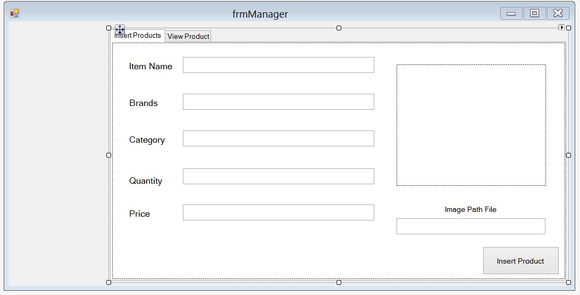This screenshot has width=580, height=295.
Task: Select the Price input field
Action: click(278, 212)
